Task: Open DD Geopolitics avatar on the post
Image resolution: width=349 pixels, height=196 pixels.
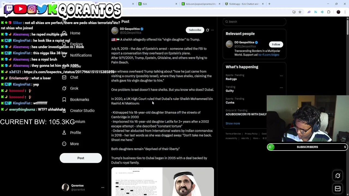Action: tap(115, 31)
